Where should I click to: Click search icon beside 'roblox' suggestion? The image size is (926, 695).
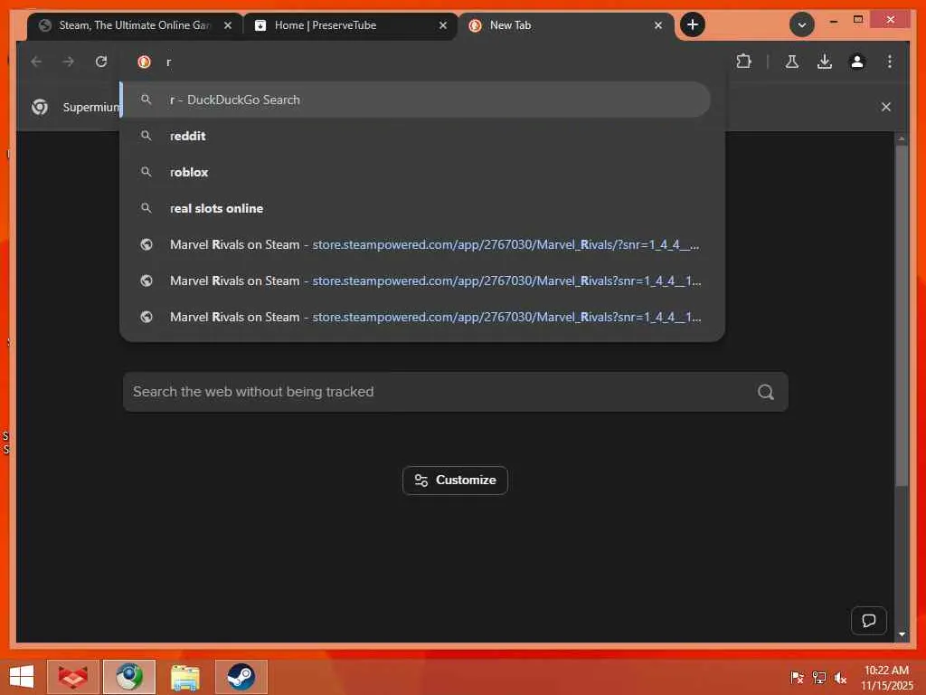coord(146,172)
